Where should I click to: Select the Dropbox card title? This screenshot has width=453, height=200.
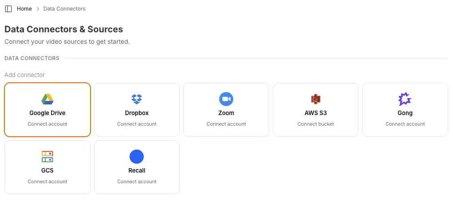click(137, 113)
